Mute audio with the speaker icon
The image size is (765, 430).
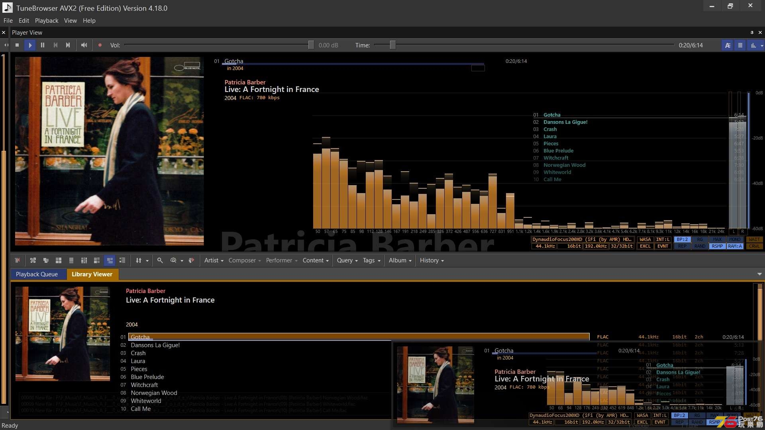click(x=84, y=45)
